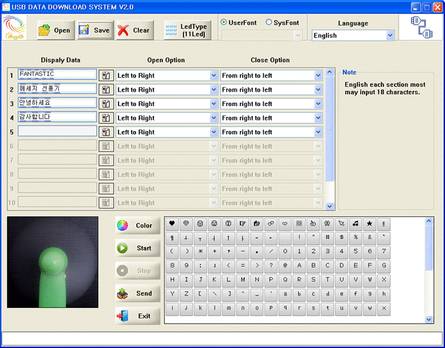Click the Clear button with red X
The width and height of the screenshot is (445, 348).
point(135,30)
